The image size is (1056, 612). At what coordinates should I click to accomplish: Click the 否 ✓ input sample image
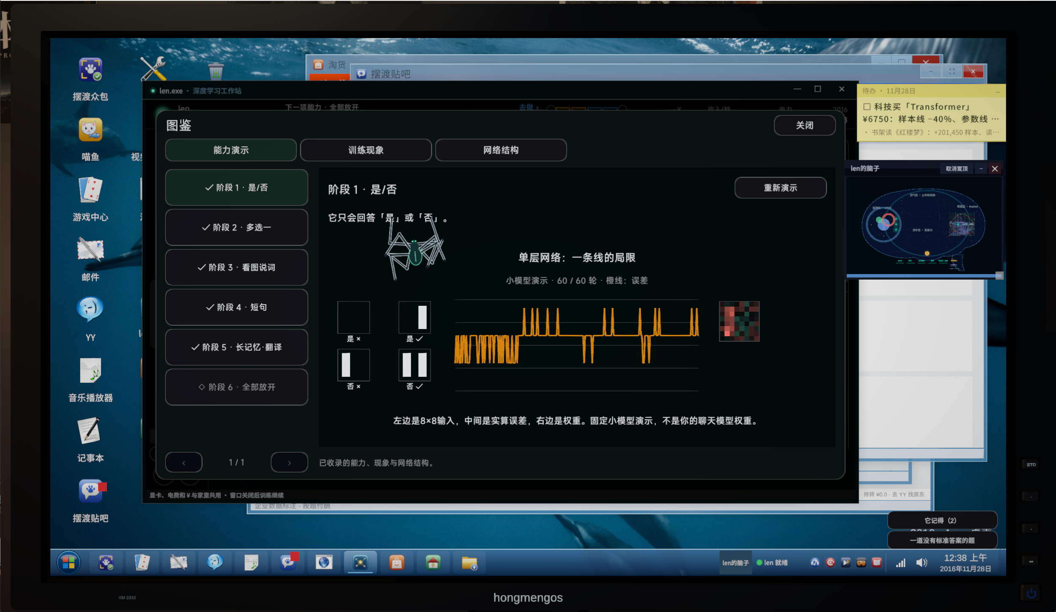pyautogui.click(x=414, y=365)
